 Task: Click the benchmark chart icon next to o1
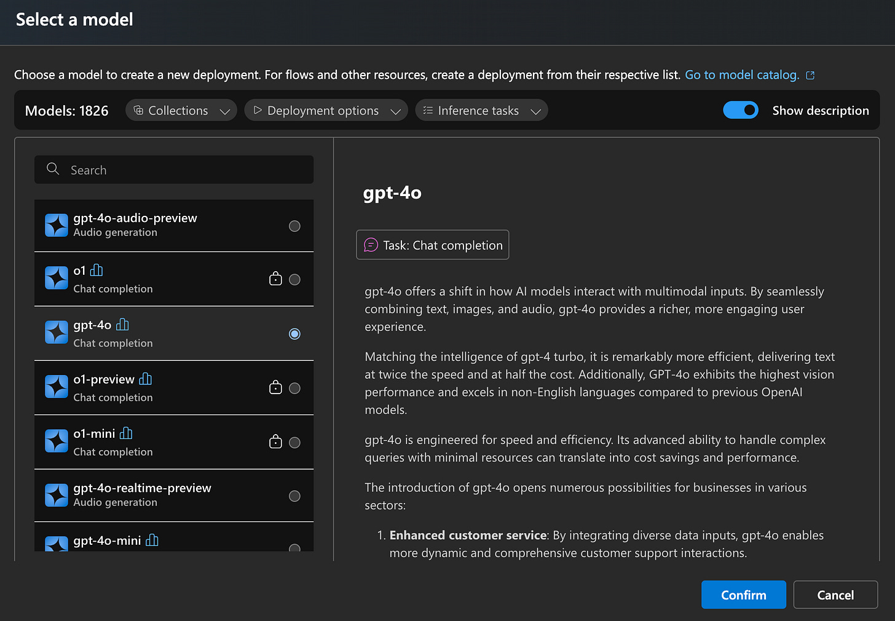click(97, 270)
